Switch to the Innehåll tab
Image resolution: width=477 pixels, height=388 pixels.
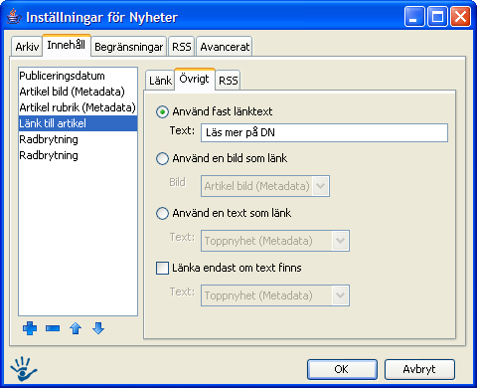pos(67,45)
